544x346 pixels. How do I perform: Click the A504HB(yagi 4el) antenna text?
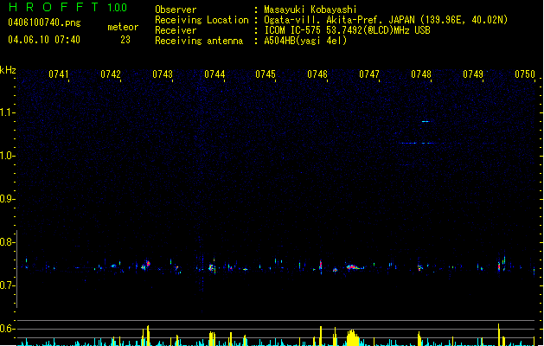coord(305,41)
